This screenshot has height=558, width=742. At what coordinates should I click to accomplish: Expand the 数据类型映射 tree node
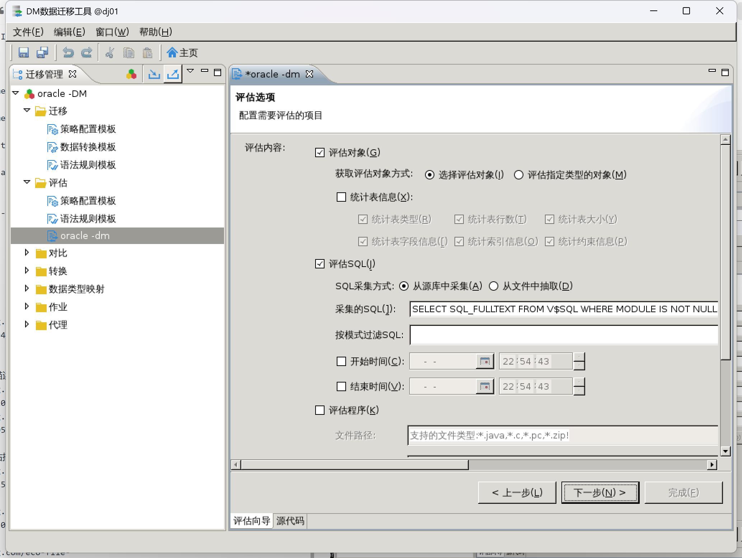[x=27, y=288]
